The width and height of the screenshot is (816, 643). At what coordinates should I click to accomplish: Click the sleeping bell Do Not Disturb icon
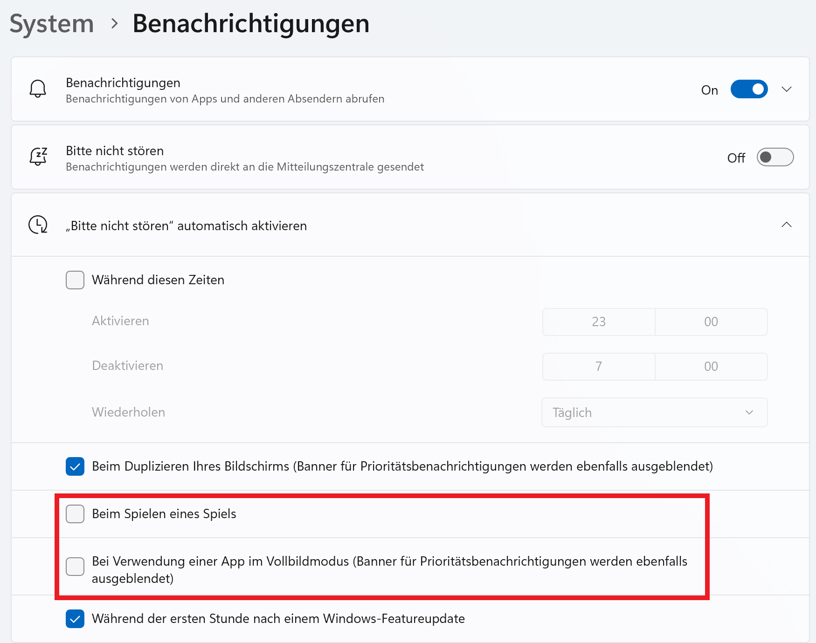38,157
